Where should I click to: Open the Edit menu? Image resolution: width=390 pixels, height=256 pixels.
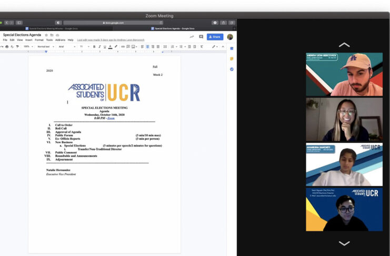coord(12,40)
